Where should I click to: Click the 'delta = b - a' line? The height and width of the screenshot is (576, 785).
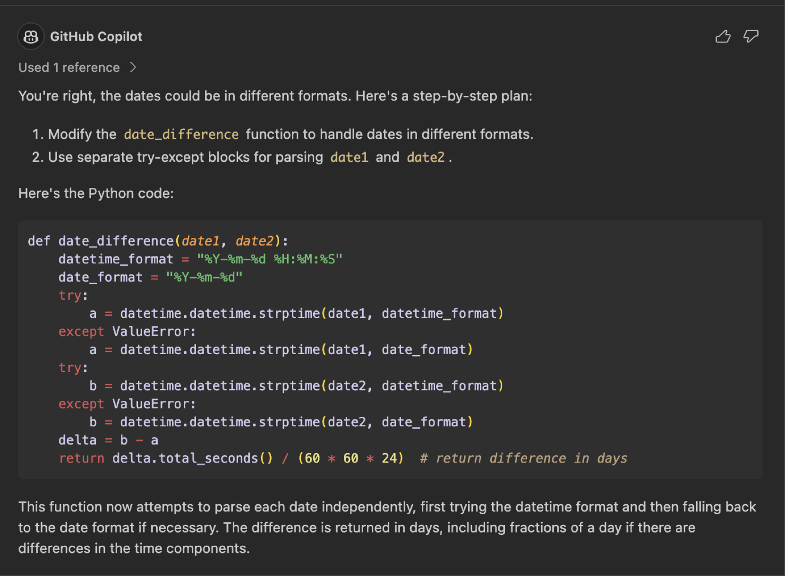108,440
